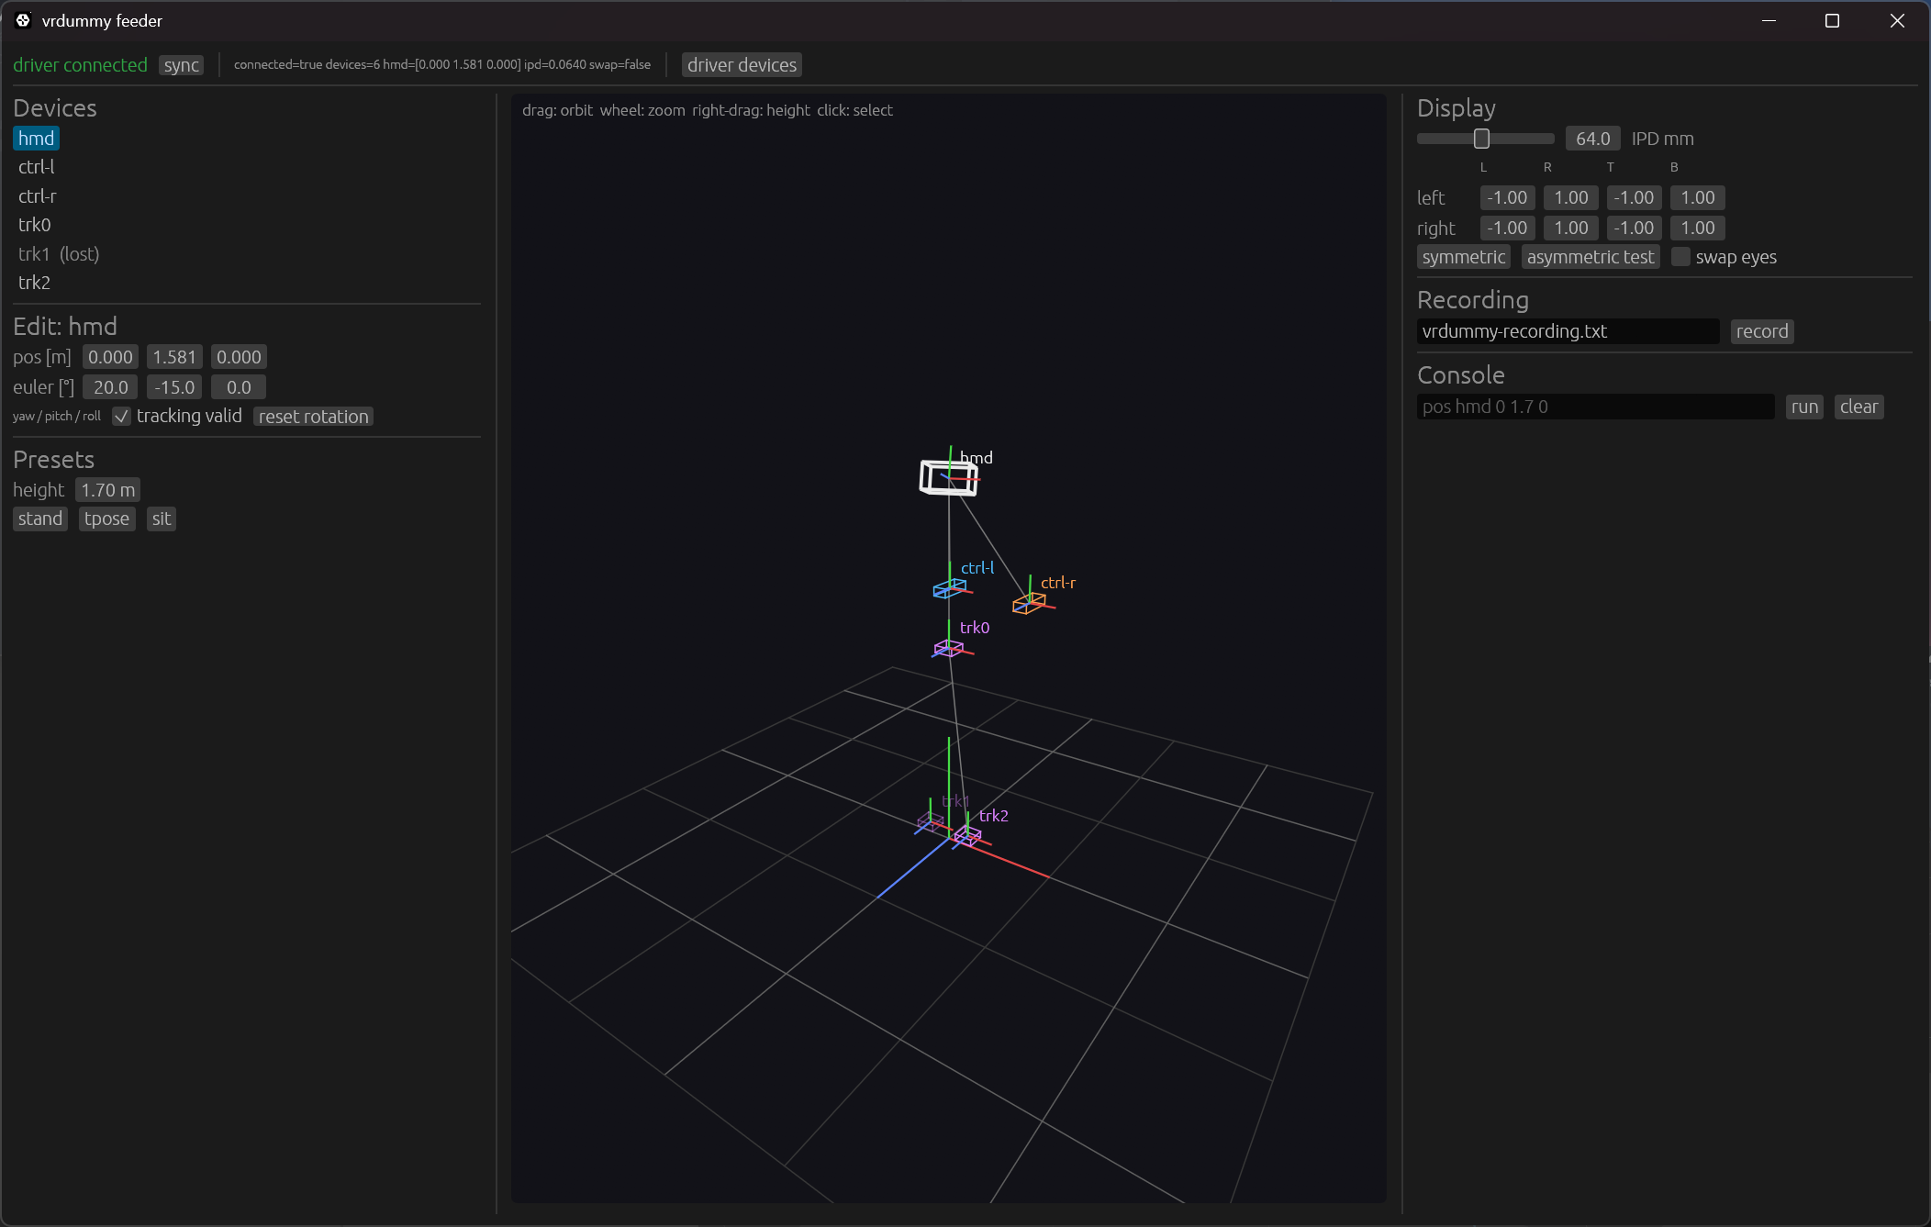The width and height of the screenshot is (1931, 1227).
Task: Clear the console output
Action: click(1858, 407)
